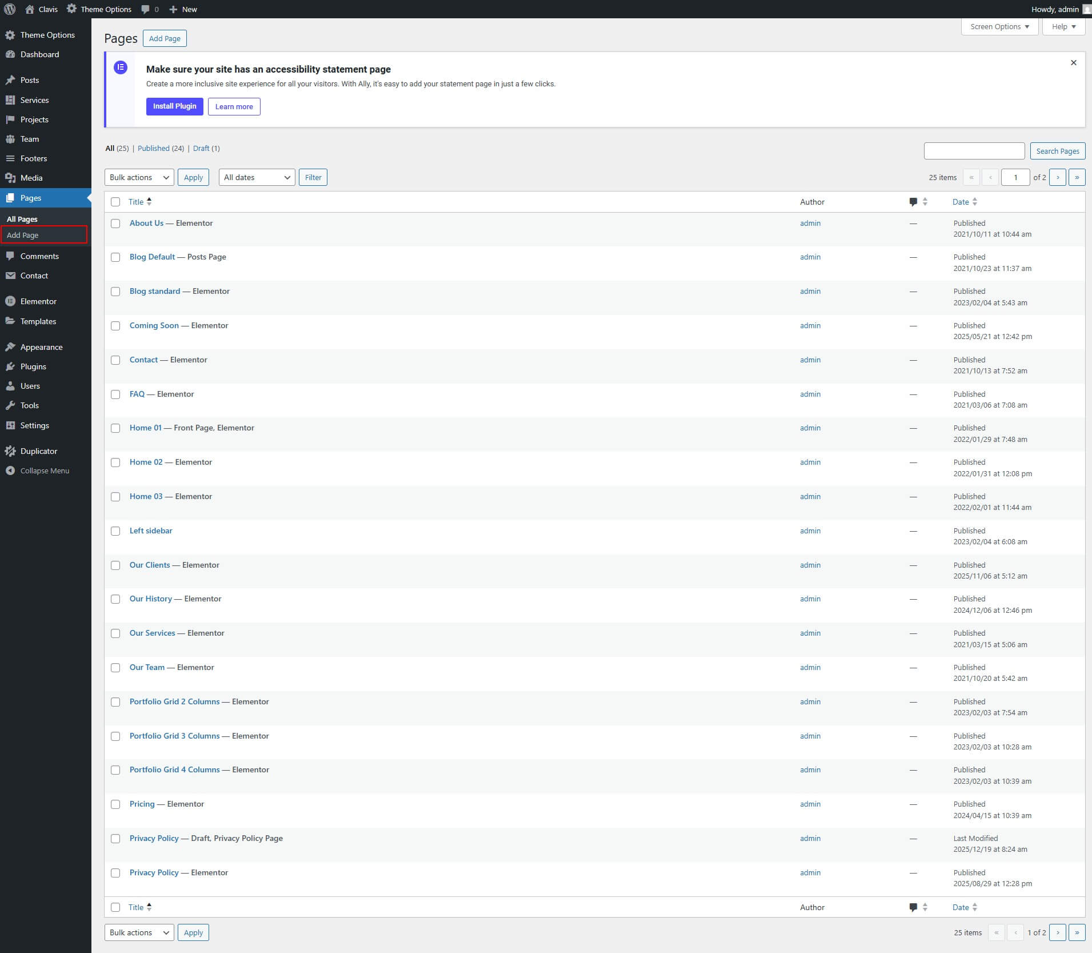Open the Coming Soon page link

pos(154,325)
